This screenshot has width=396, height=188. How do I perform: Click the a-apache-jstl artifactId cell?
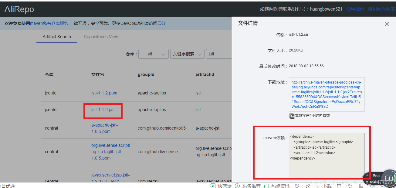(208, 128)
